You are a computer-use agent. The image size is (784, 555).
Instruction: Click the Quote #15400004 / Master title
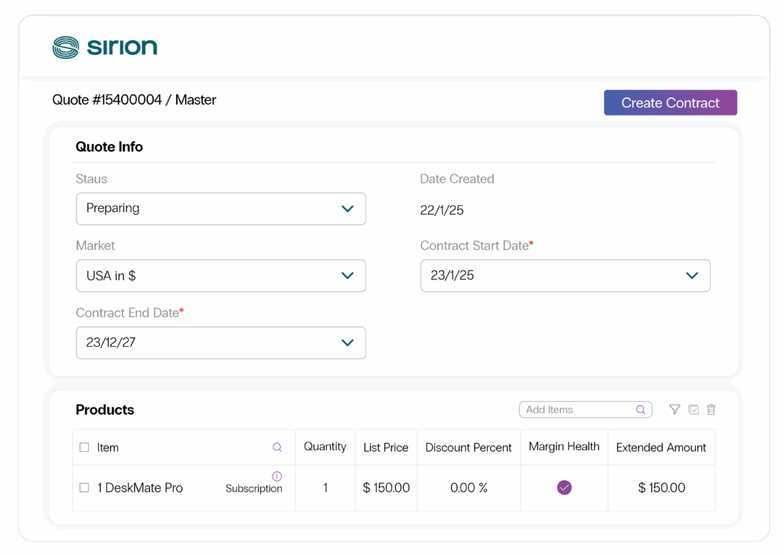point(134,100)
